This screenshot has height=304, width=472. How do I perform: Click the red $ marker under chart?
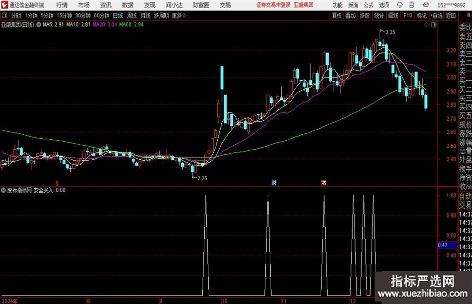[x=57, y=183]
